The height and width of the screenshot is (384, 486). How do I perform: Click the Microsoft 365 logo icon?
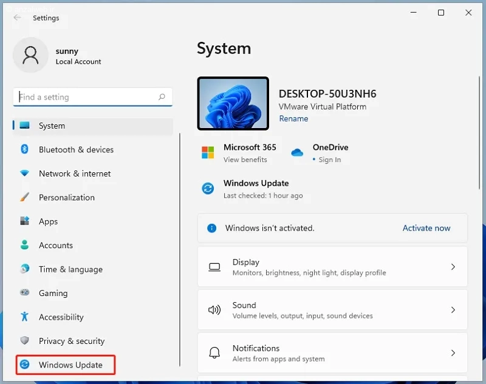[x=208, y=152]
